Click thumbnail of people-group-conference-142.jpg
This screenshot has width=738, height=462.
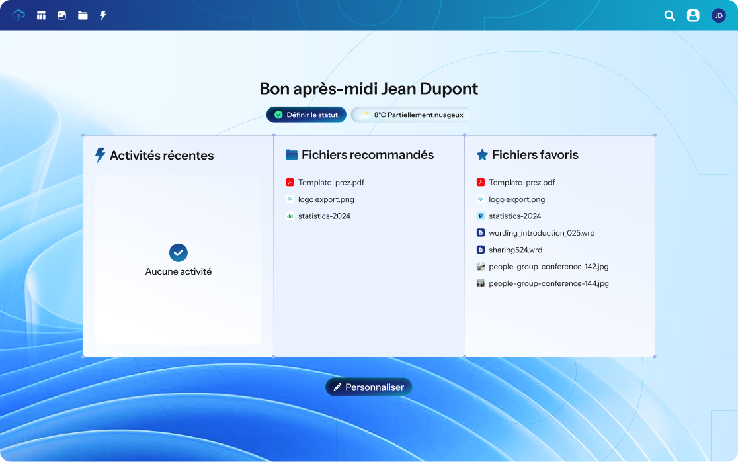481,267
